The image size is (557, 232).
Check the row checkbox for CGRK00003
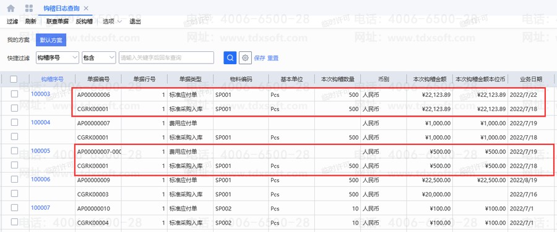pos(14,193)
